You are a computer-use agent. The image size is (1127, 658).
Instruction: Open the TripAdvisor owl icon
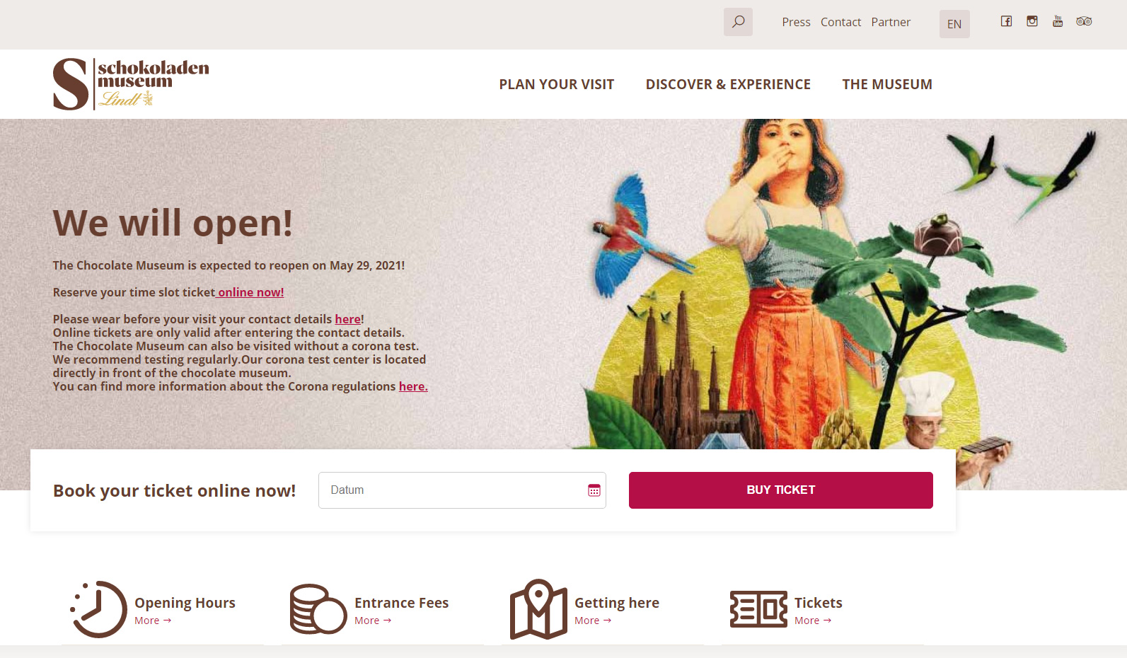[x=1084, y=21]
